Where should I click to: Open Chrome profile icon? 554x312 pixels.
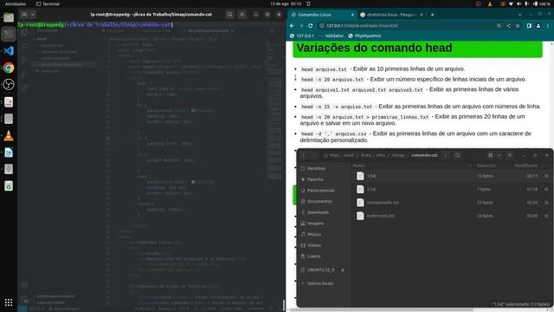pyautogui.click(x=538, y=25)
